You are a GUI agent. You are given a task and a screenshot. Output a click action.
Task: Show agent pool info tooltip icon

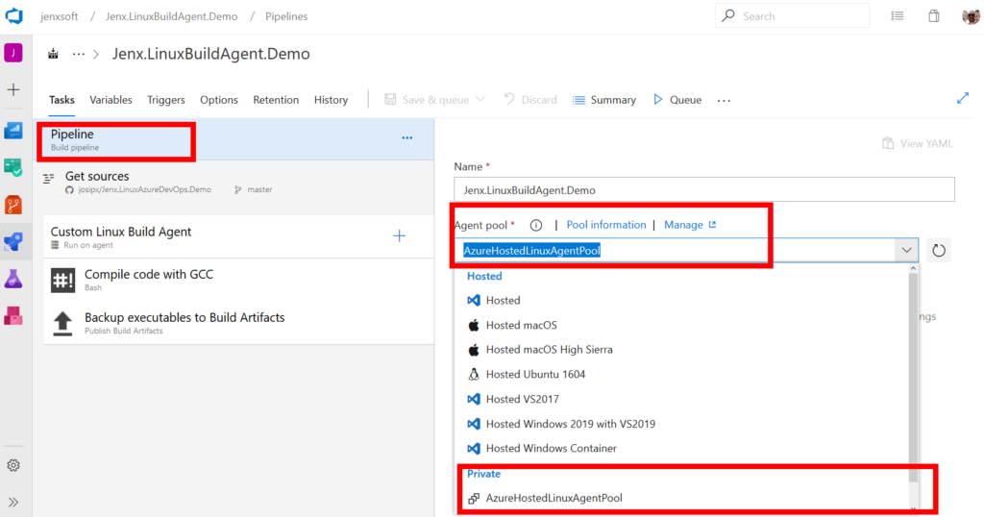click(536, 225)
